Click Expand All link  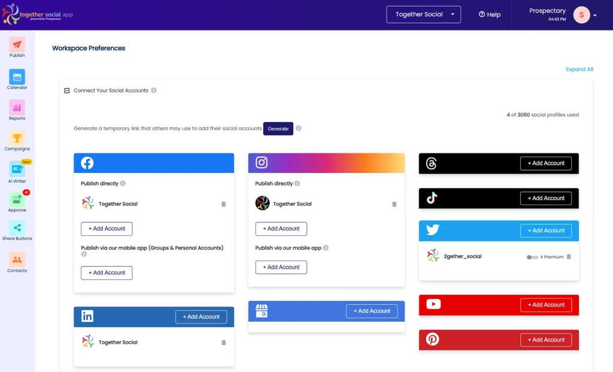pyautogui.click(x=579, y=69)
